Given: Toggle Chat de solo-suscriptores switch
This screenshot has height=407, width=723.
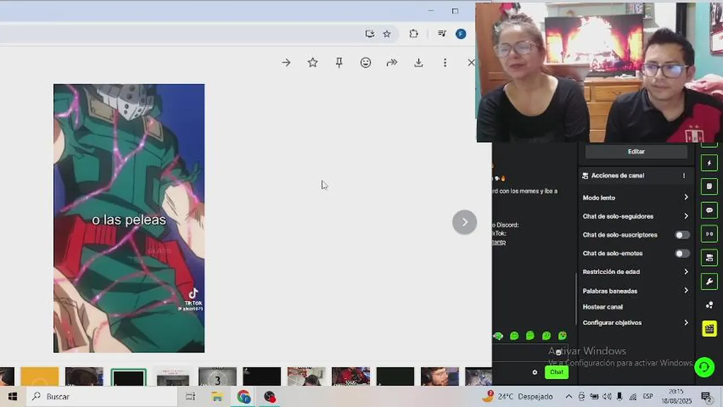Looking at the screenshot, I should point(682,235).
